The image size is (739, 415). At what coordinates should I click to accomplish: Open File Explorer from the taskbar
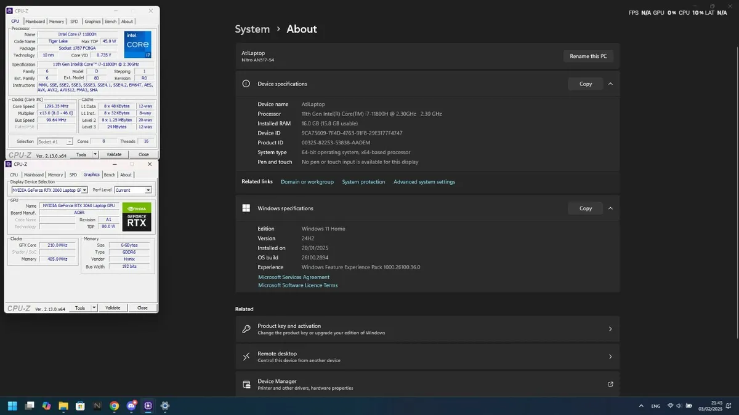pos(63,406)
